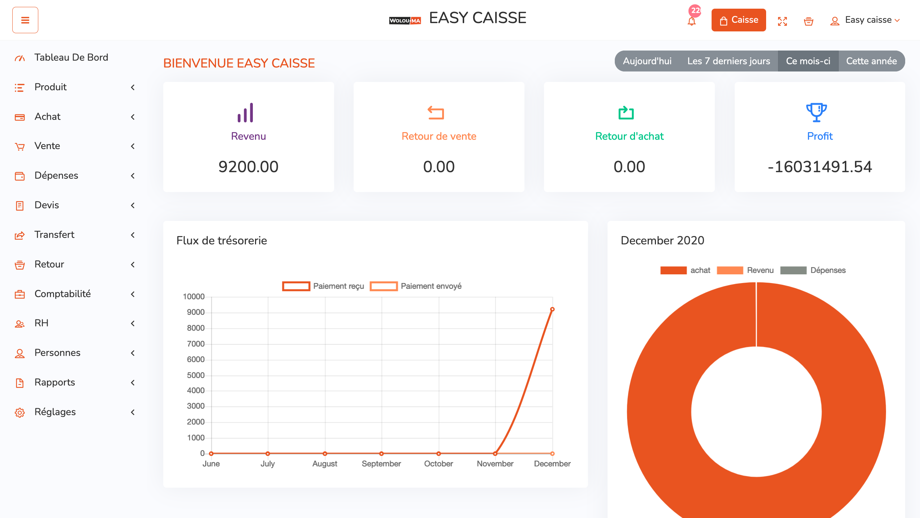The width and height of the screenshot is (920, 518).
Task: Open the Easy caisse user dropdown
Action: pyautogui.click(x=865, y=20)
